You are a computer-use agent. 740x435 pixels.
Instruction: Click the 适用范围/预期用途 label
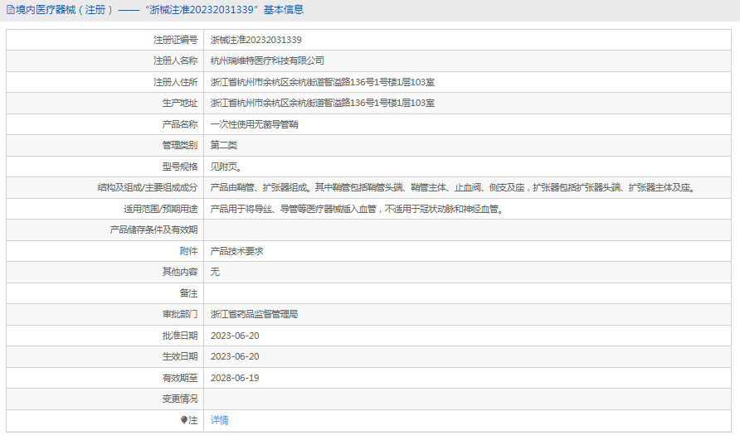[161, 209]
